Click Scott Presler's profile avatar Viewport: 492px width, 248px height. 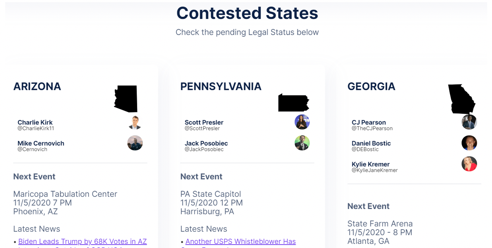302,122
